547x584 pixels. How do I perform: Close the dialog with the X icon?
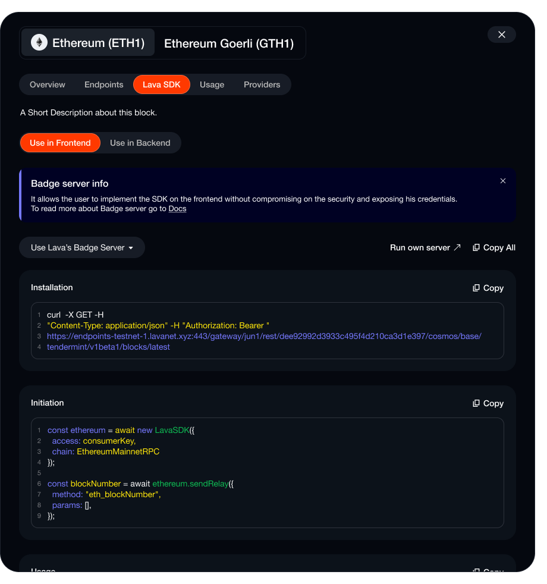pos(502,34)
